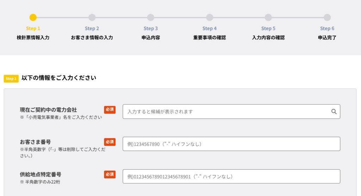The width and height of the screenshot is (361, 196).
Task: Select the 重要事項の確認 step label
Action: tap(209, 38)
